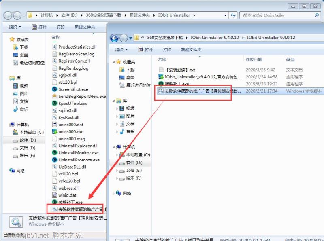Screen dimensions: 324x241
Task: Select vclx120.bpl file in rear window
Action: click(x=66, y=181)
